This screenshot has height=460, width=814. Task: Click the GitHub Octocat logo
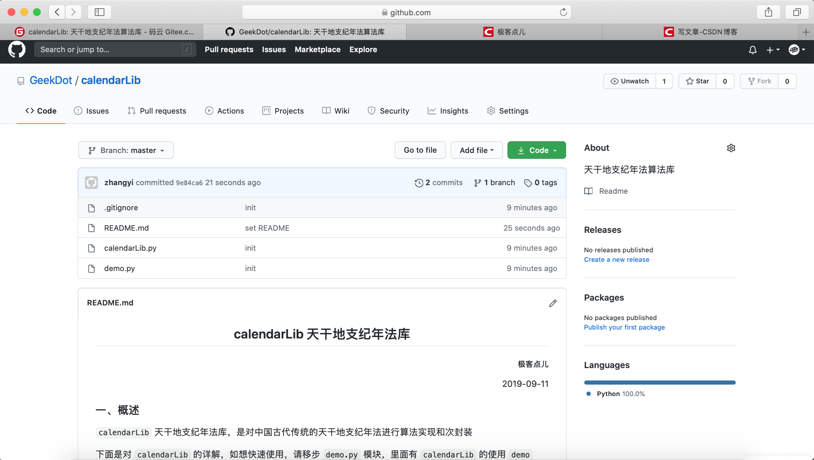17,49
